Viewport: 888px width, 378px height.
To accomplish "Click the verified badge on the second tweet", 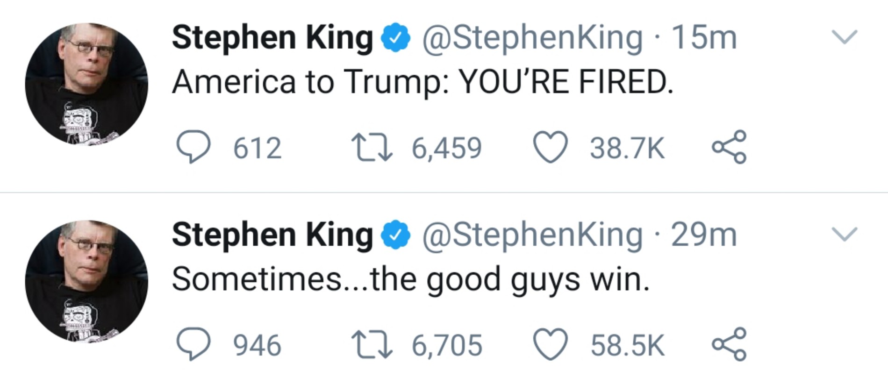I will click(396, 235).
